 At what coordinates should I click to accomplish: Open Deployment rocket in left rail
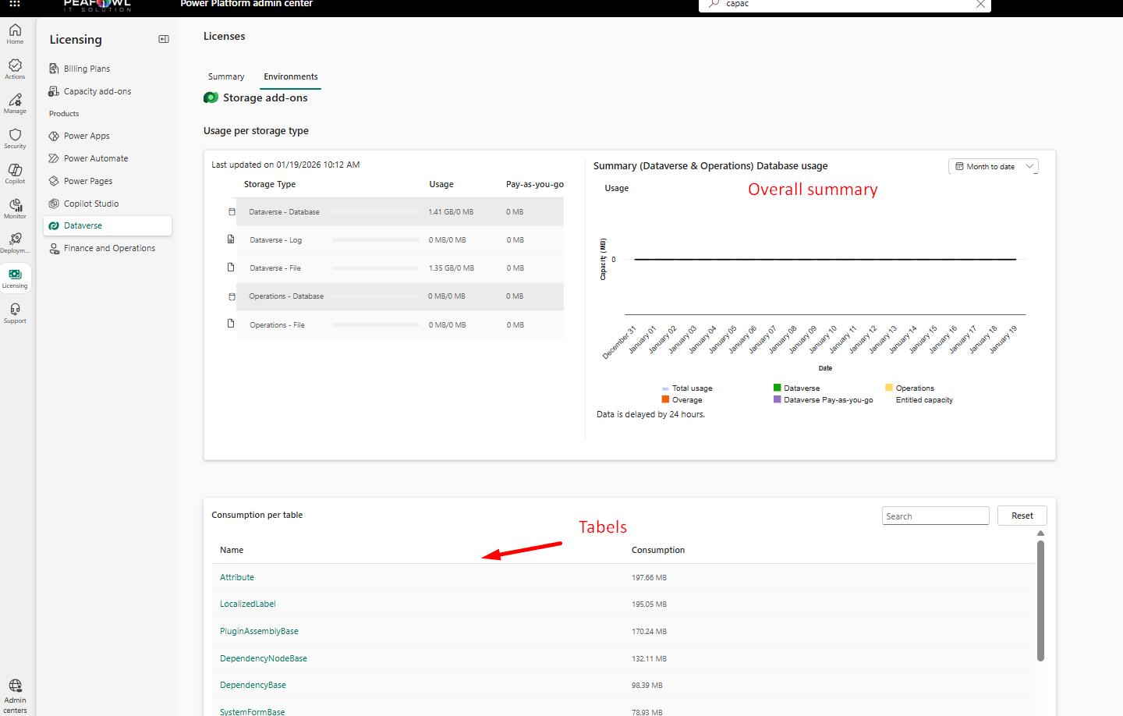coord(15,243)
